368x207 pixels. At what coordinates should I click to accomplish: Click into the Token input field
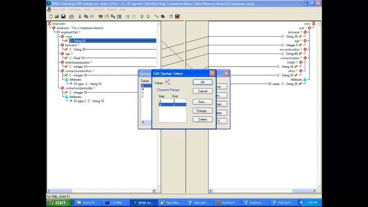point(167,82)
